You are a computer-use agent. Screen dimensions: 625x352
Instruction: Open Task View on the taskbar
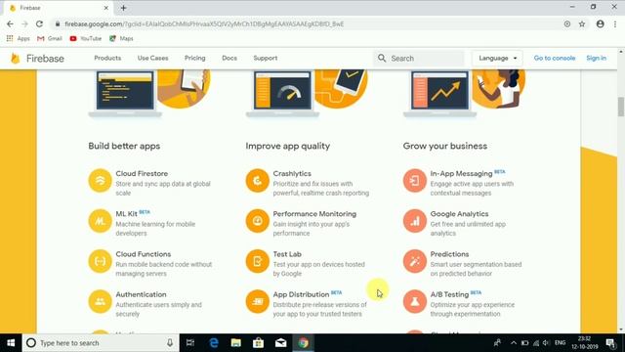tap(190, 343)
